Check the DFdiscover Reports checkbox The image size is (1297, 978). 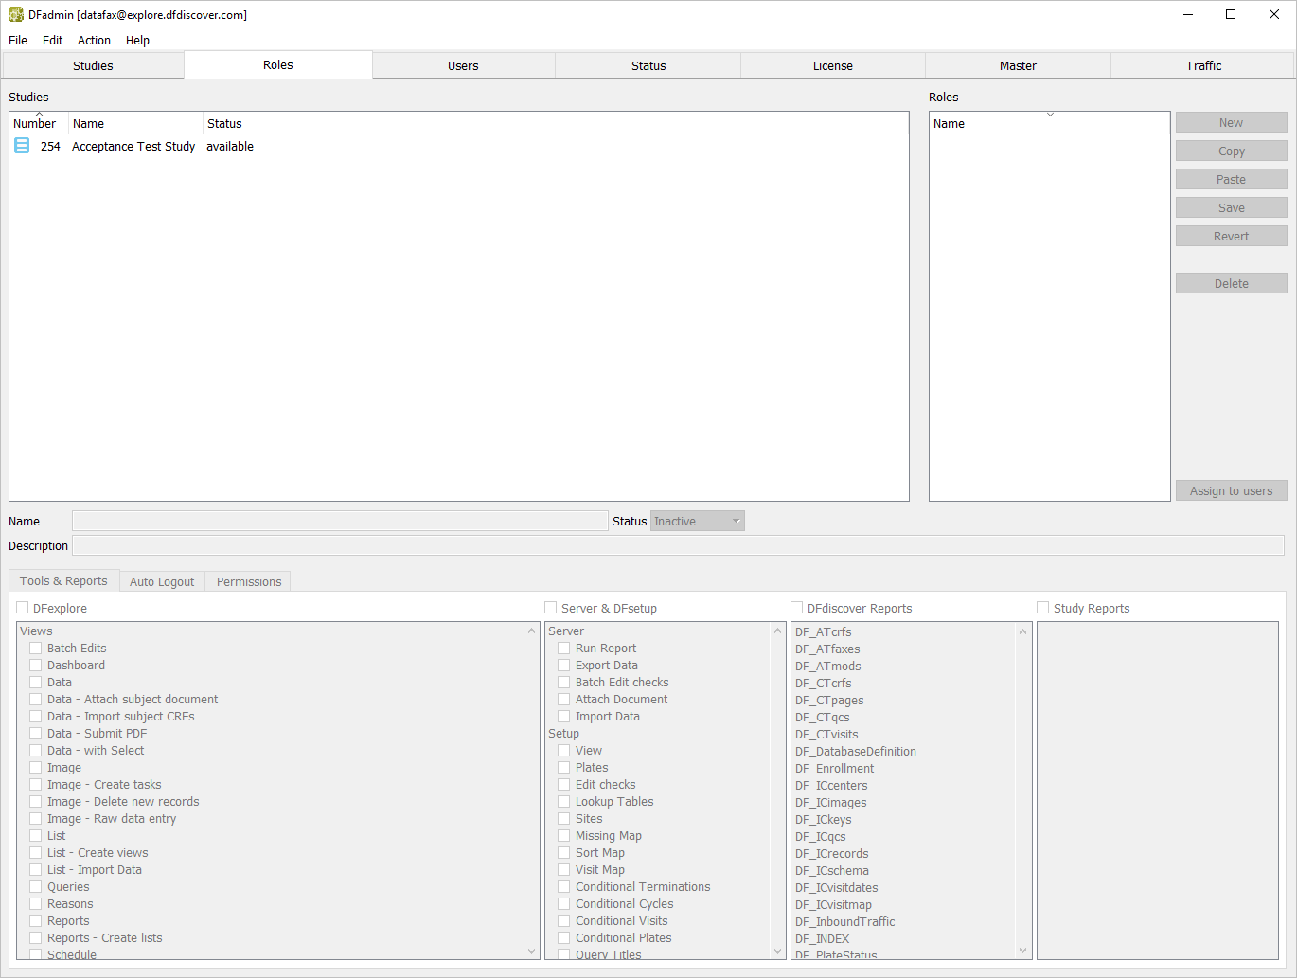[x=797, y=608]
